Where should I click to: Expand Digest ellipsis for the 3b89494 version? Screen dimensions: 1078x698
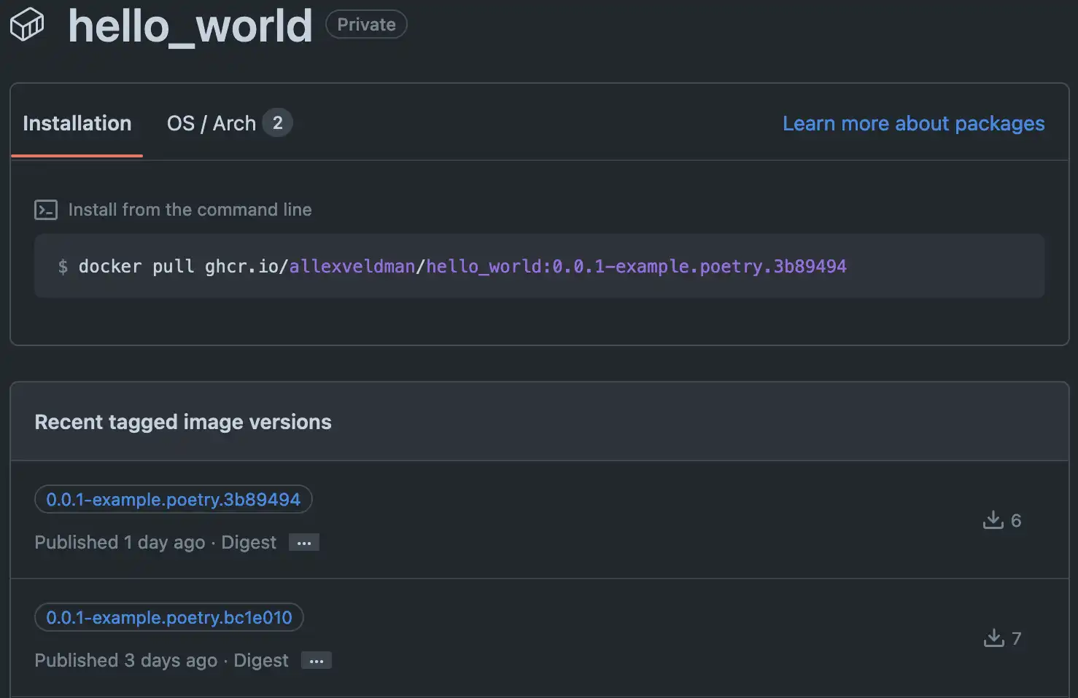tap(304, 543)
